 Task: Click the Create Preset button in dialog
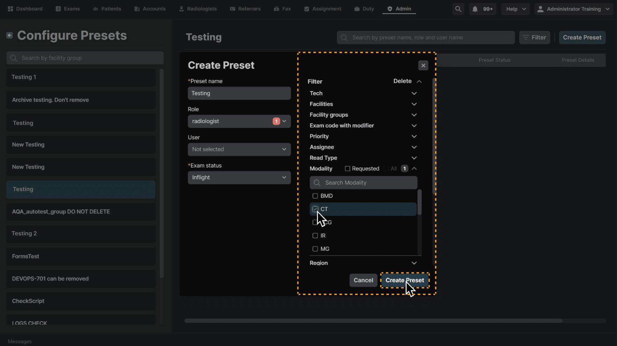[405, 280]
